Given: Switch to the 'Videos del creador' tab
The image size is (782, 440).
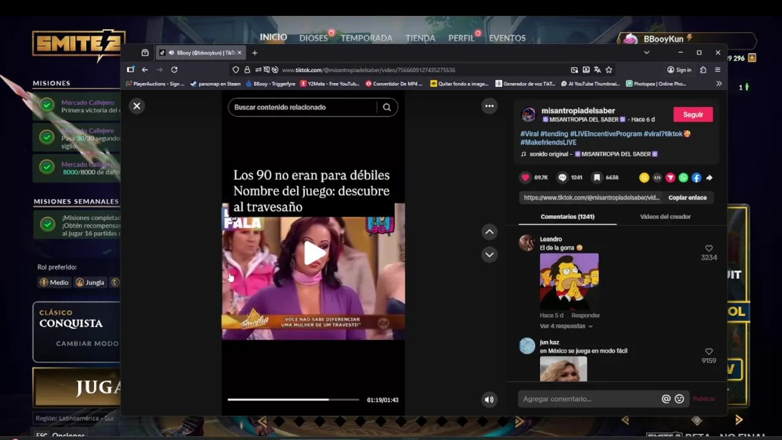Looking at the screenshot, I should coord(665,217).
